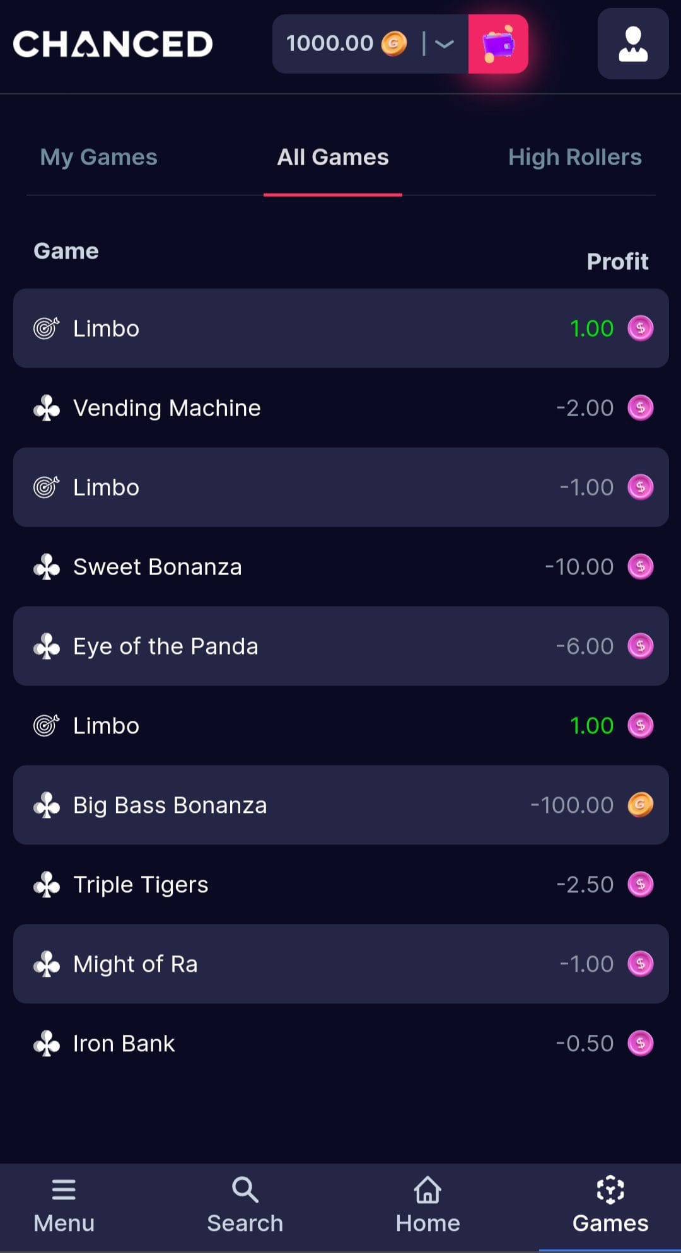Screen dimensions: 681x1253
Task: Click the gold coin next to balance
Action: (394, 44)
